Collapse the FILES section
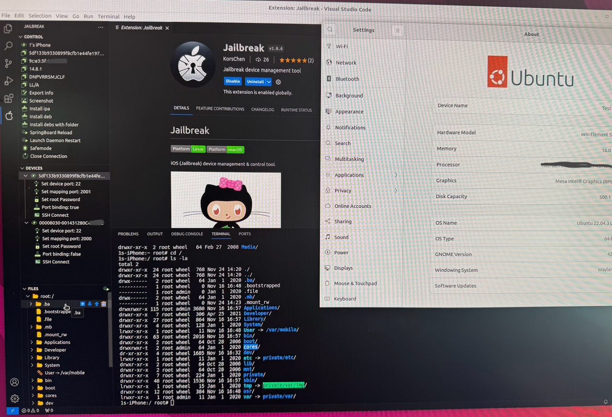The height and width of the screenshot is (417, 612). pos(24,289)
